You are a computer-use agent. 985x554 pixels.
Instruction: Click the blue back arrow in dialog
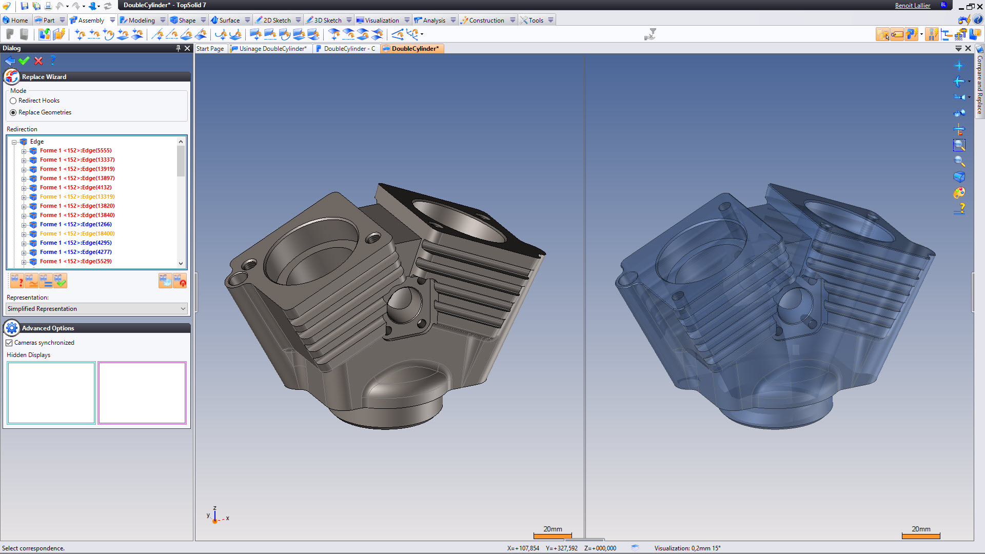point(10,61)
